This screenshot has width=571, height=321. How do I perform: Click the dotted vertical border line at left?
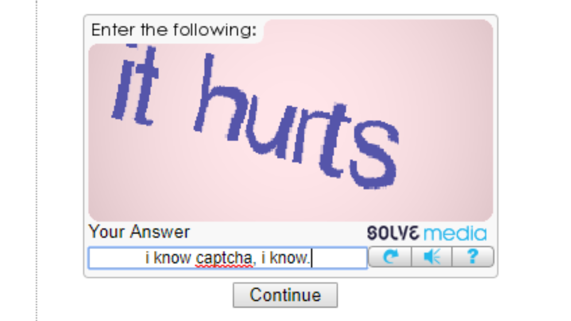coord(37,160)
